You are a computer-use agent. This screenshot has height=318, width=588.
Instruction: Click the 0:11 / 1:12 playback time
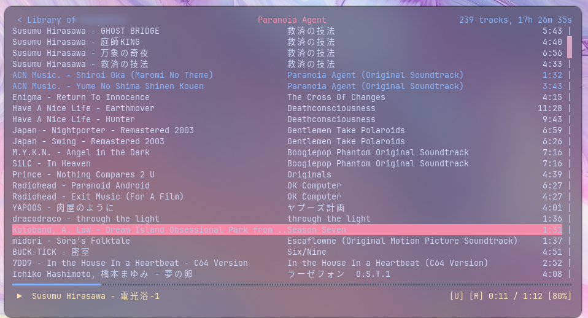click(x=515, y=297)
